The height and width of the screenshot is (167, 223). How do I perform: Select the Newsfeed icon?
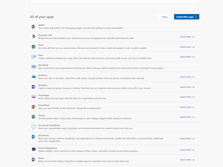pyautogui.click(x=34, y=67)
